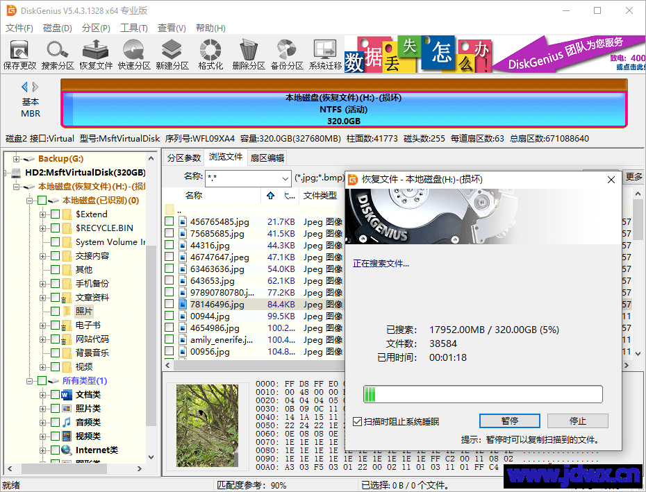Tick the 文档类 checkbox
Viewport: 646px width, 492px height.
coord(55,395)
